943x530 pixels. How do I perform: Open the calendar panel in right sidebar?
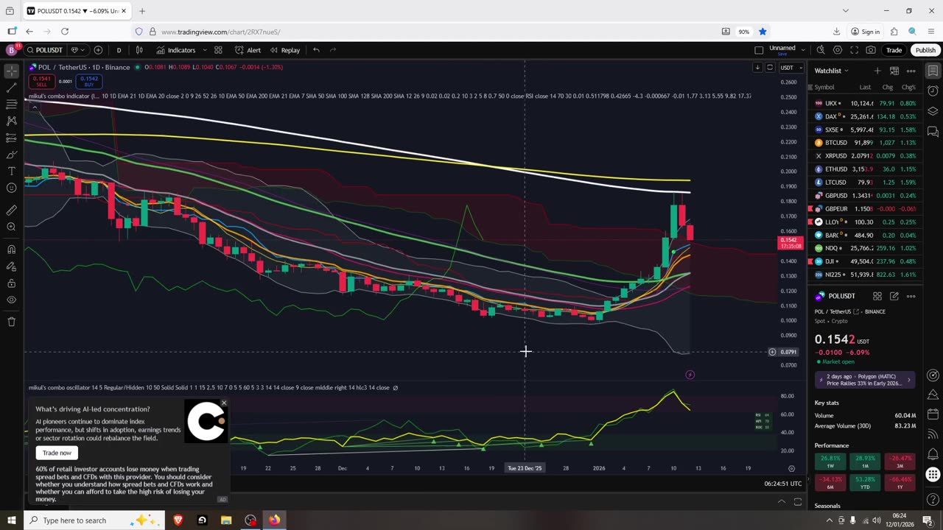click(x=933, y=415)
